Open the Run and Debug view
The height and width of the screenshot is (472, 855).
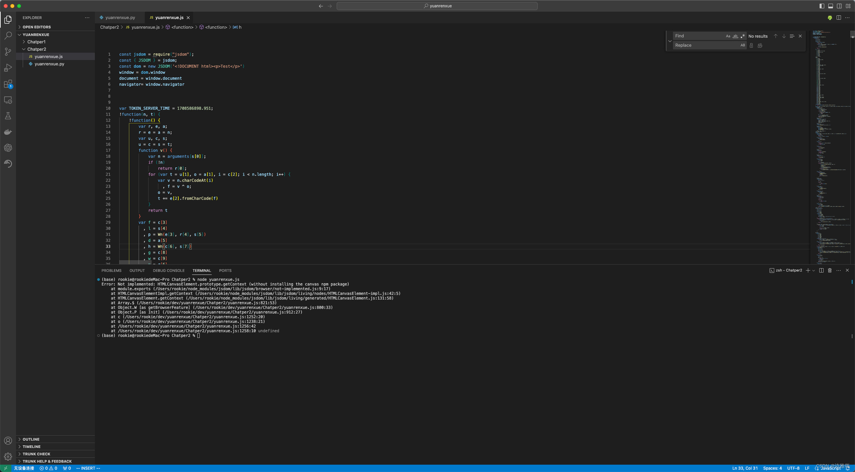pyautogui.click(x=8, y=68)
